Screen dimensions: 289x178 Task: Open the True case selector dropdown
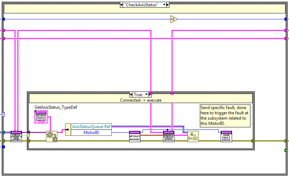tap(147, 95)
